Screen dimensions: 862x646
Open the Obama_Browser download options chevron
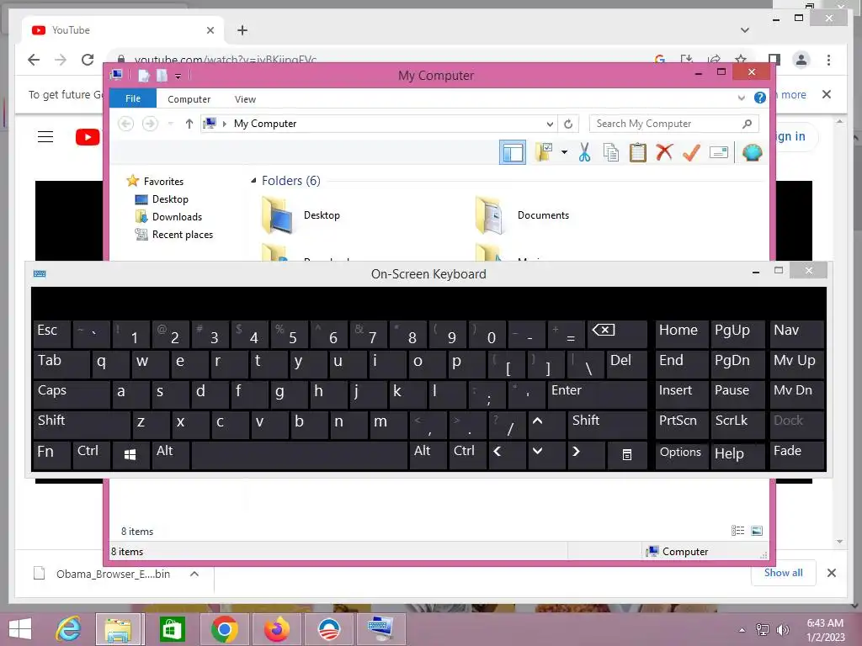tap(194, 574)
